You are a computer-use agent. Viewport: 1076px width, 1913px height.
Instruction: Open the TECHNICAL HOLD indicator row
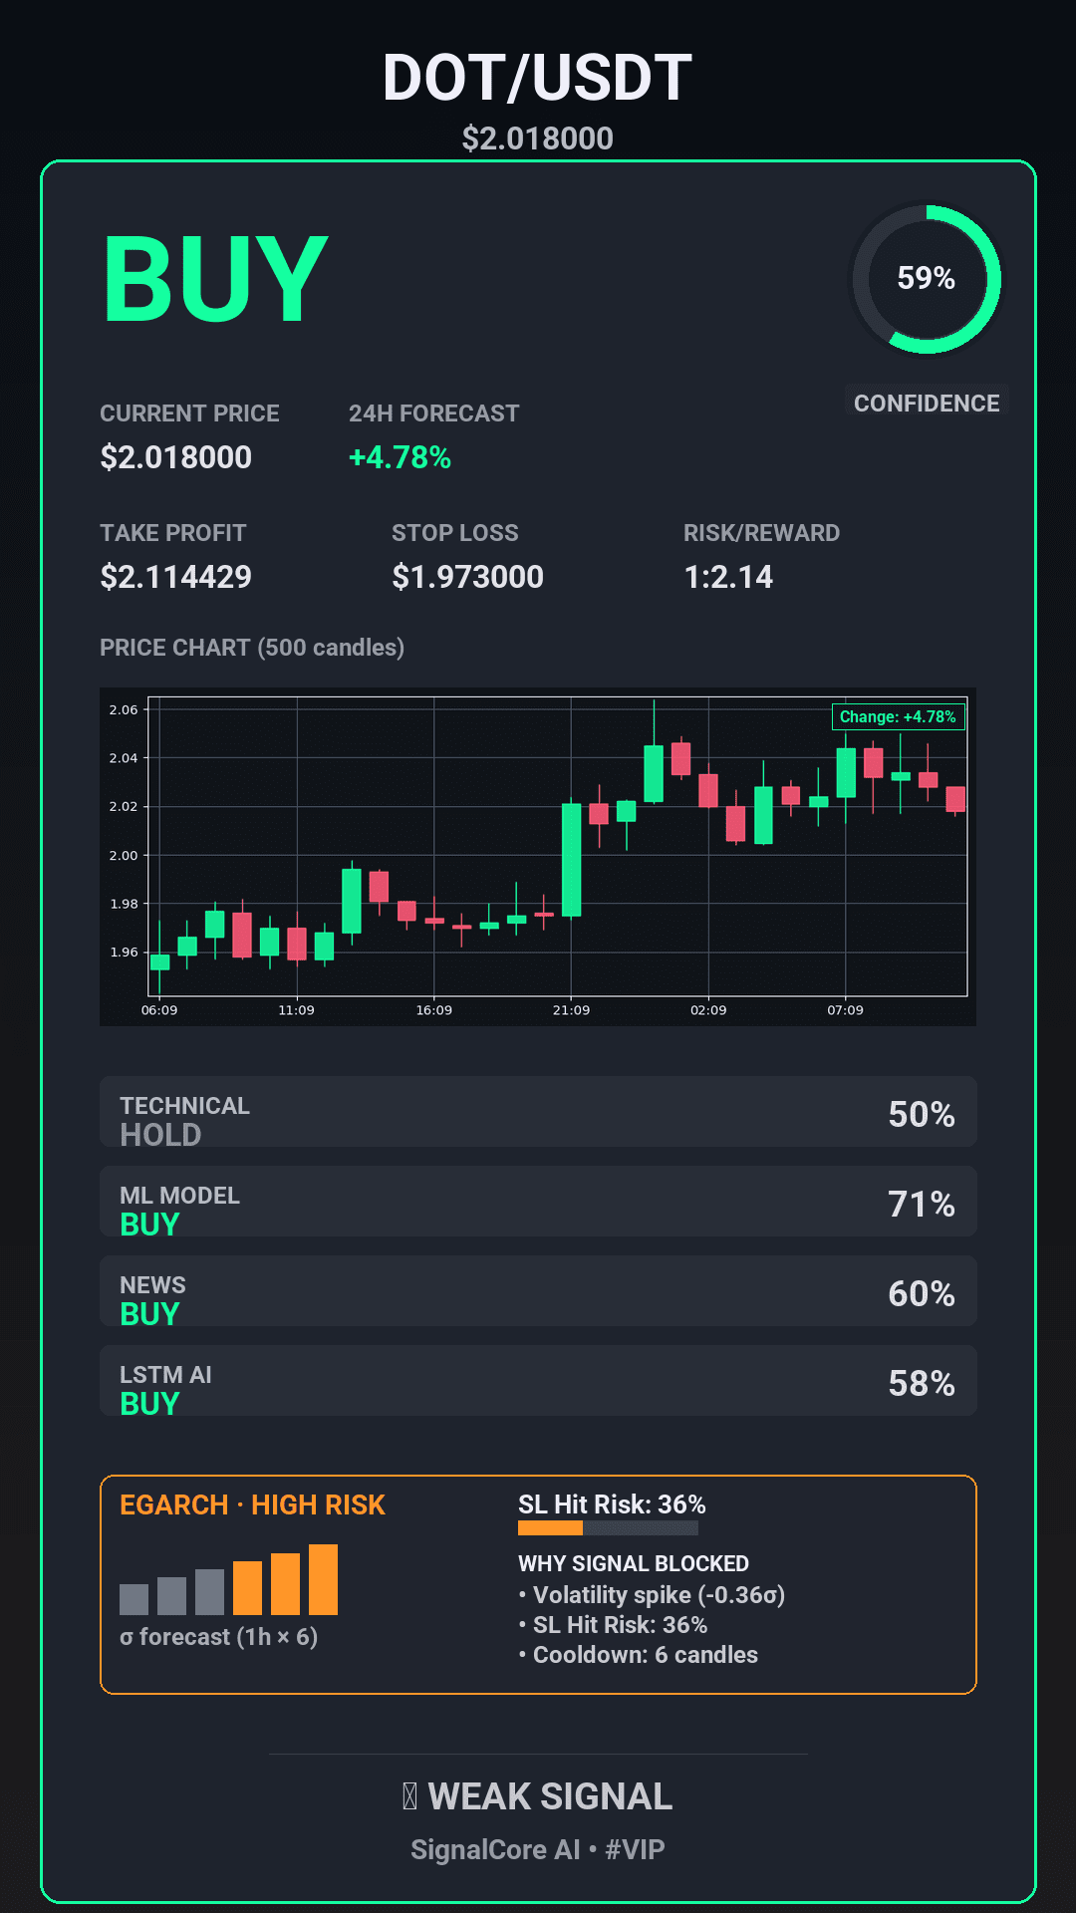coord(538,1112)
